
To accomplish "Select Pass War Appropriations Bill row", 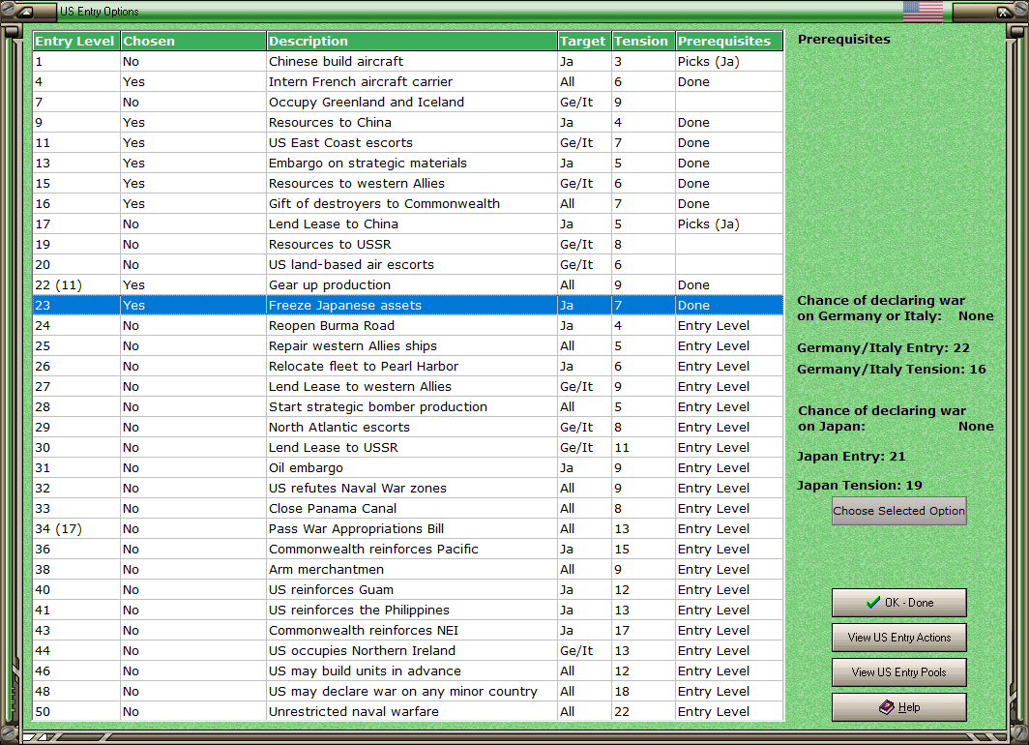I will click(x=408, y=529).
